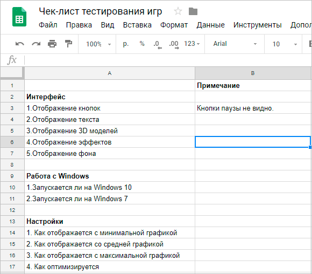312x274 pixels.
Task: Select cell 5.Отображение фона
Action: tap(110, 154)
